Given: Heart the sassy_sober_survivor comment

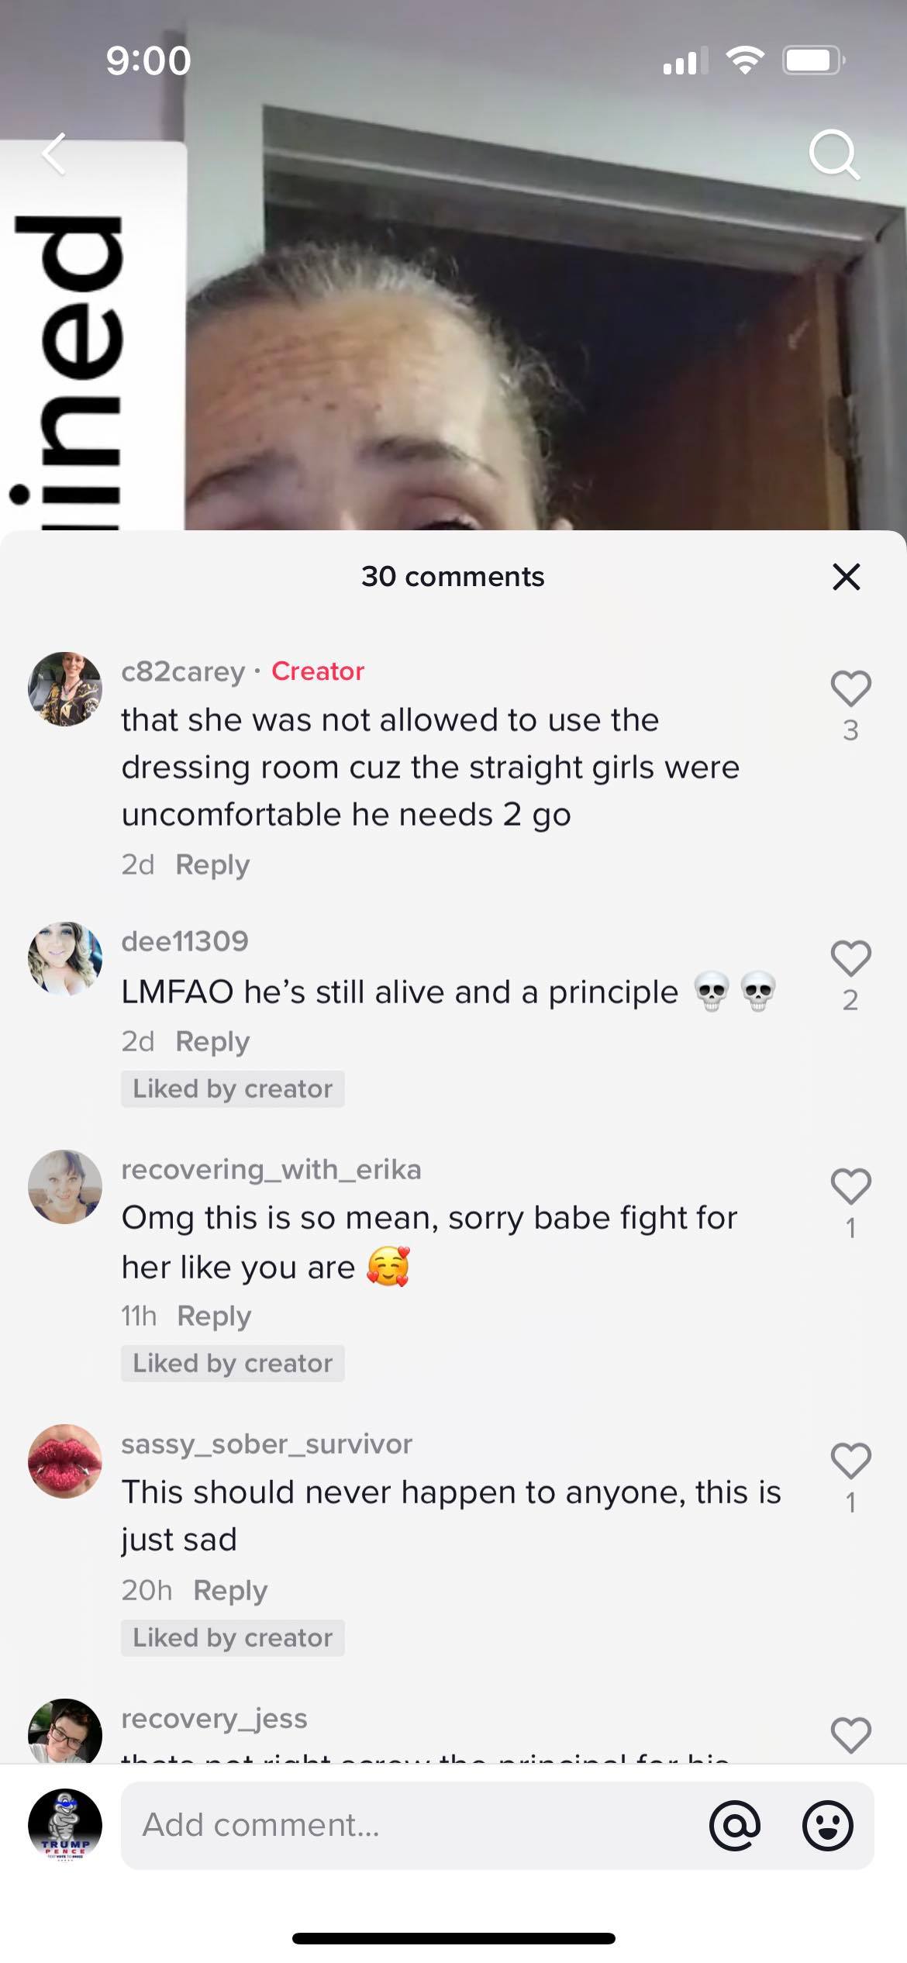Looking at the screenshot, I should pyautogui.click(x=850, y=1461).
